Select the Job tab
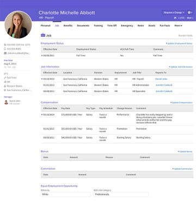Viewport: 196px width, 201px height. pyautogui.click(x=57, y=26)
